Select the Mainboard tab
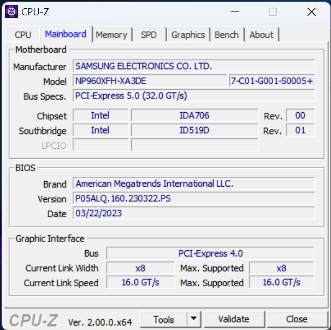Image resolution: width=331 pixels, height=330 pixels. coord(66,34)
